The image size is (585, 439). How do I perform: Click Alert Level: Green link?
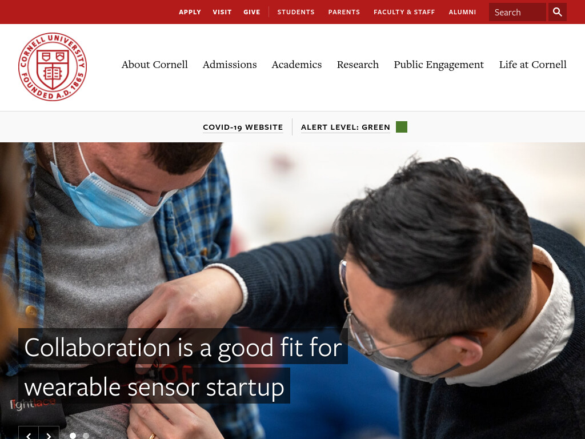pyautogui.click(x=346, y=127)
